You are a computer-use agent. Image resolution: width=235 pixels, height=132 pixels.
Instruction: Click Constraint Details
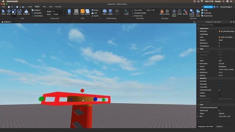point(139,13)
